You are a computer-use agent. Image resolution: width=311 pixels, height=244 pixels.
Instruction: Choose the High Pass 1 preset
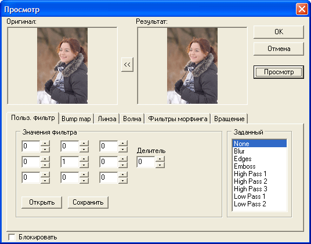pos(259,174)
